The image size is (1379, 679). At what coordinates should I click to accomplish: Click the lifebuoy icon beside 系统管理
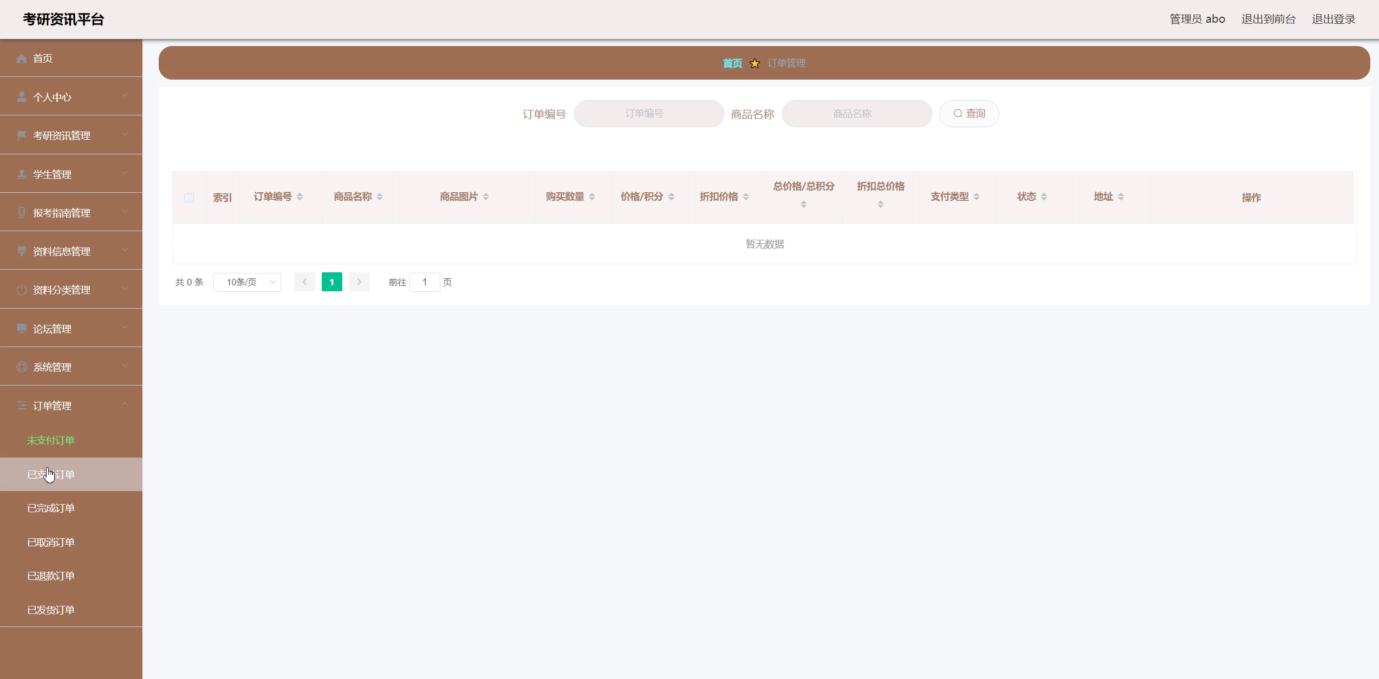[22, 367]
